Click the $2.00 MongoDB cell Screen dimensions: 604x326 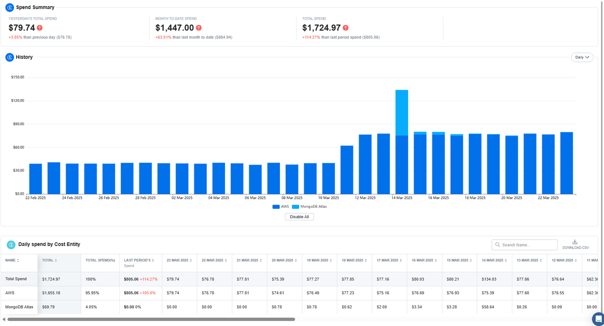coord(382,307)
